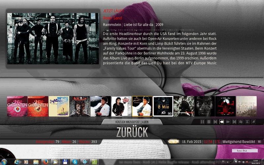Viewport: 264px width, 165px height.
Task: Open Unheilig album with red cover
Action: (x=225, y=106)
